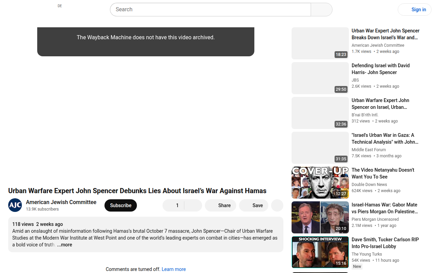Click the round more-actions button after Save

coord(277,205)
